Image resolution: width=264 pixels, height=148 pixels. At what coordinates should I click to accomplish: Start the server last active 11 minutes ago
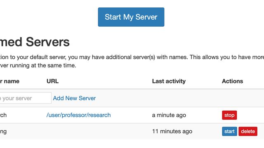(x=229, y=131)
